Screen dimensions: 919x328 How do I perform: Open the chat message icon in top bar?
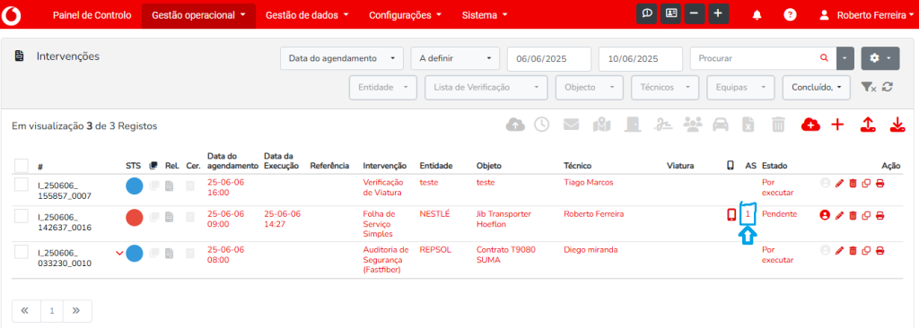pos(647,14)
